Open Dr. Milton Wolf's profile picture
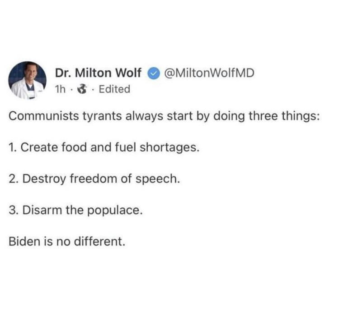The image size is (339, 315). pos(27,80)
